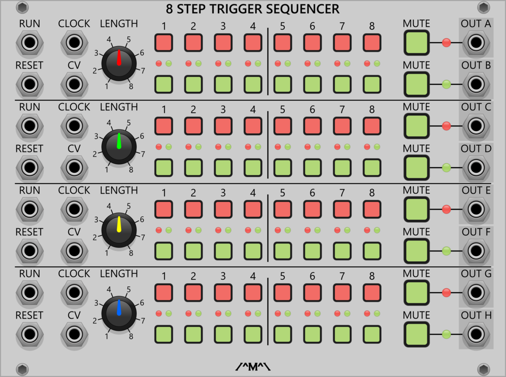This screenshot has height=377, width=506.
Task: Click the RESET jack in the red-knob section
Action: point(29,84)
